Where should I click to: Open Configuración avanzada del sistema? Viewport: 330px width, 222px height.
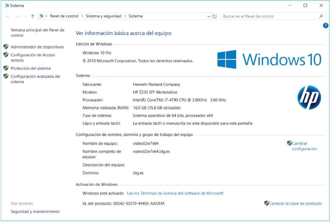(x=36, y=79)
